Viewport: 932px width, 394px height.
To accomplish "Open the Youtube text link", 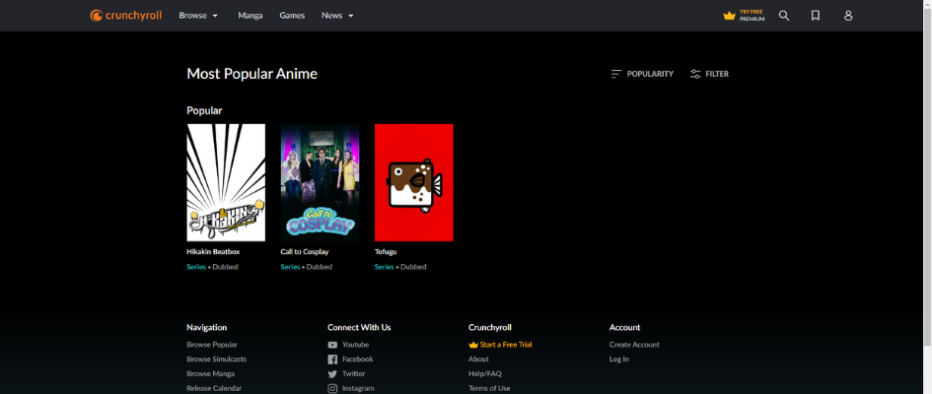I will click(355, 345).
